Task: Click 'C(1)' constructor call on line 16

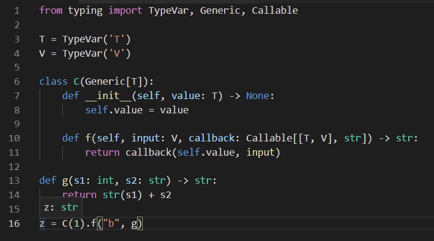Action: (x=74, y=223)
